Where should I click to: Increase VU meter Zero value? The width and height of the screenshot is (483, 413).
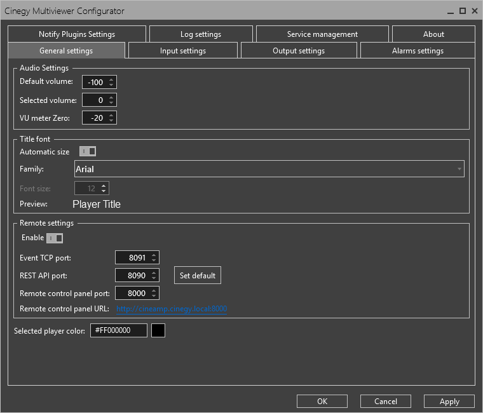[x=111, y=116]
